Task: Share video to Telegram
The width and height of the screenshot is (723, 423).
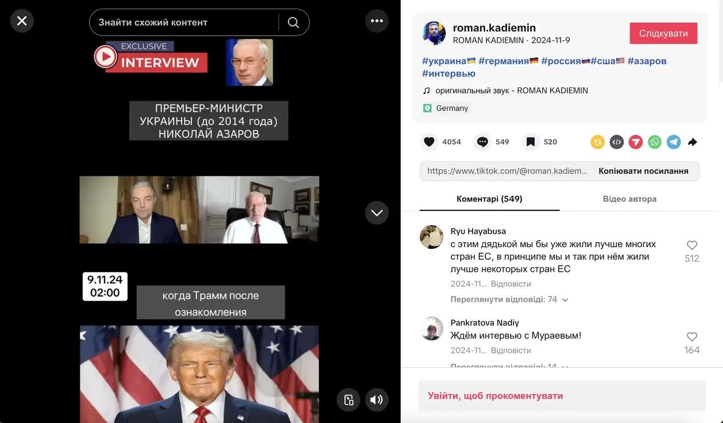Action: [674, 142]
